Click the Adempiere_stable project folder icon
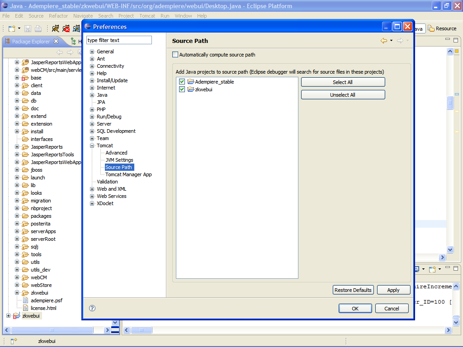 coord(191,81)
